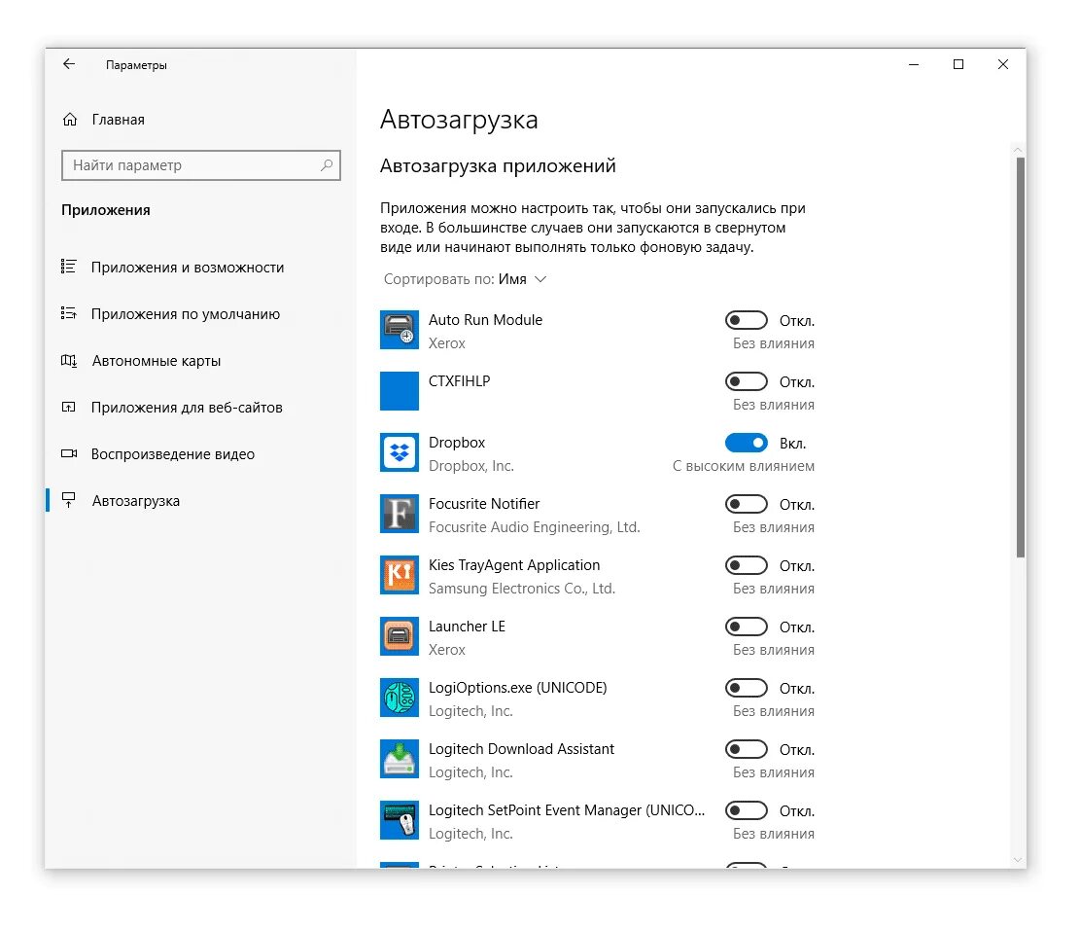Click the blue CTXFIHLP app icon

coord(400,391)
